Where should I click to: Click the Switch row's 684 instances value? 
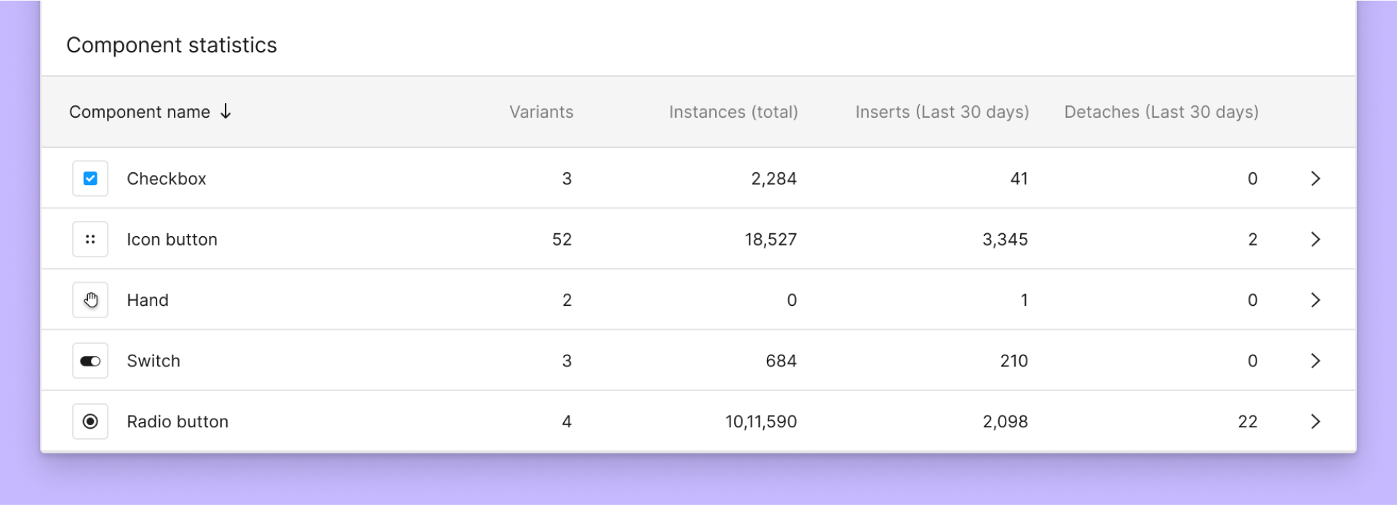[x=781, y=361]
